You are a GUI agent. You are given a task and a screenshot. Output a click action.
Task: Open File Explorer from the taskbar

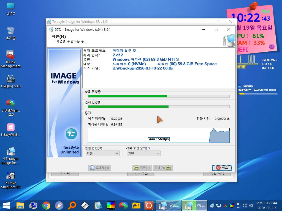pos(20,206)
